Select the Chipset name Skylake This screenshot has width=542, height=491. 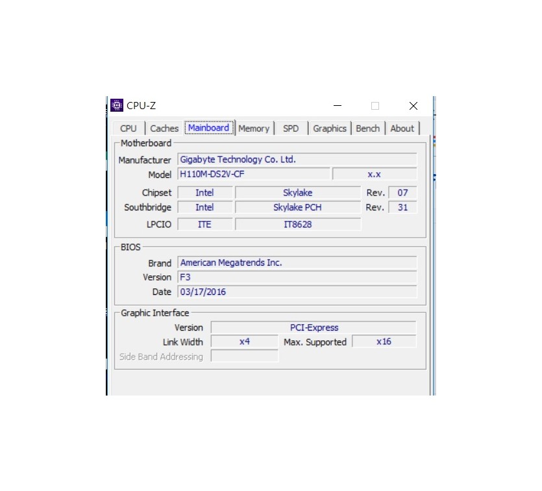[x=298, y=193]
